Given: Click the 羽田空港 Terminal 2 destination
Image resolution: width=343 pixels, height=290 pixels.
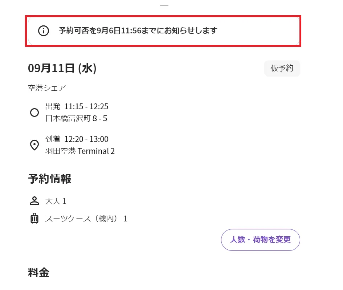Looking at the screenshot, I should 80,151.
